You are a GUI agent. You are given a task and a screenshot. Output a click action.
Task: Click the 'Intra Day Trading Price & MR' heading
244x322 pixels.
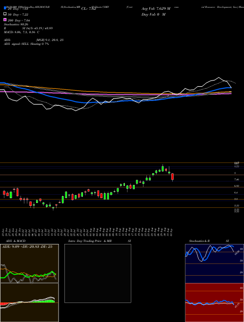90,241
